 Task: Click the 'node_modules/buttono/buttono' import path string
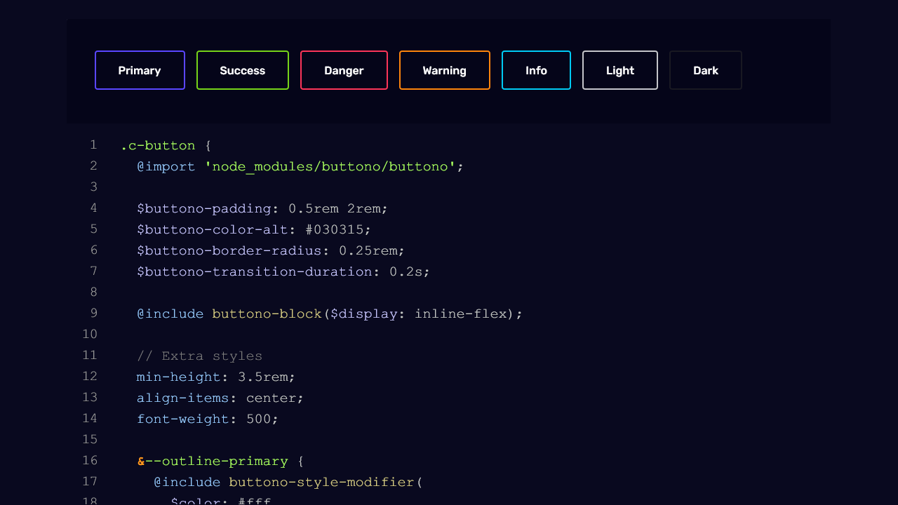(x=330, y=167)
